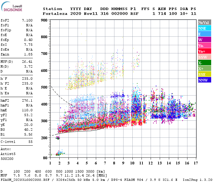Click the MUF 26.4 MHz table value
The image size is (213, 182).
click(x=90, y=176)
